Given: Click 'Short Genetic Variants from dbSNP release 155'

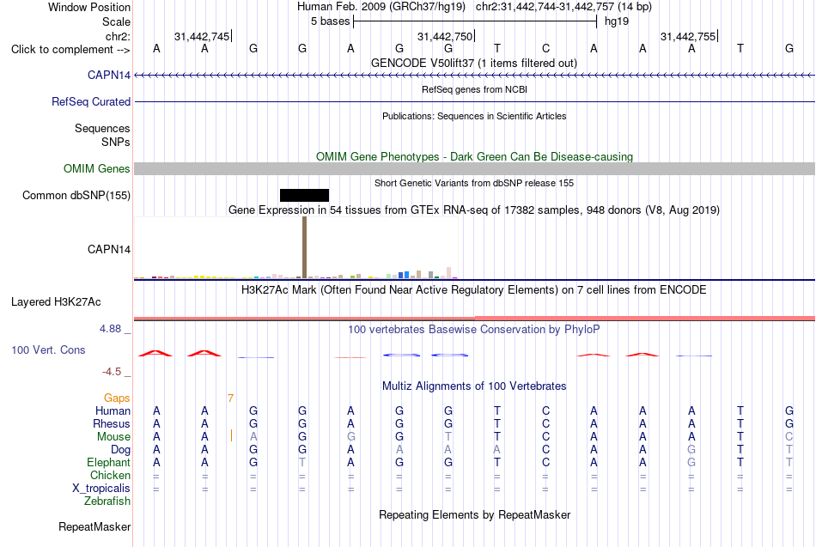Looking at the screenshot, I should (474, 183).
